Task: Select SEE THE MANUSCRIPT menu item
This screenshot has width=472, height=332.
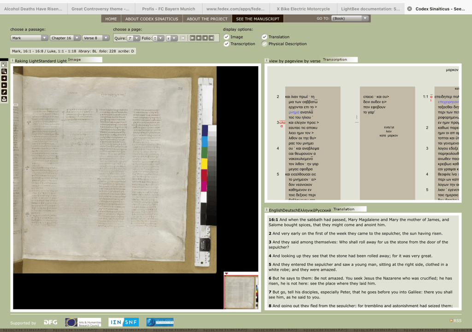Action: point(258,18)
